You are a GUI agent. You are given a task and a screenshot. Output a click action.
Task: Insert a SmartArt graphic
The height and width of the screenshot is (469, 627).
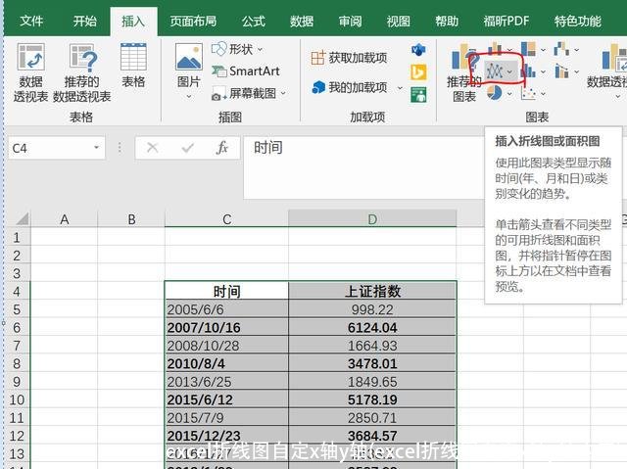pos(246,71)
